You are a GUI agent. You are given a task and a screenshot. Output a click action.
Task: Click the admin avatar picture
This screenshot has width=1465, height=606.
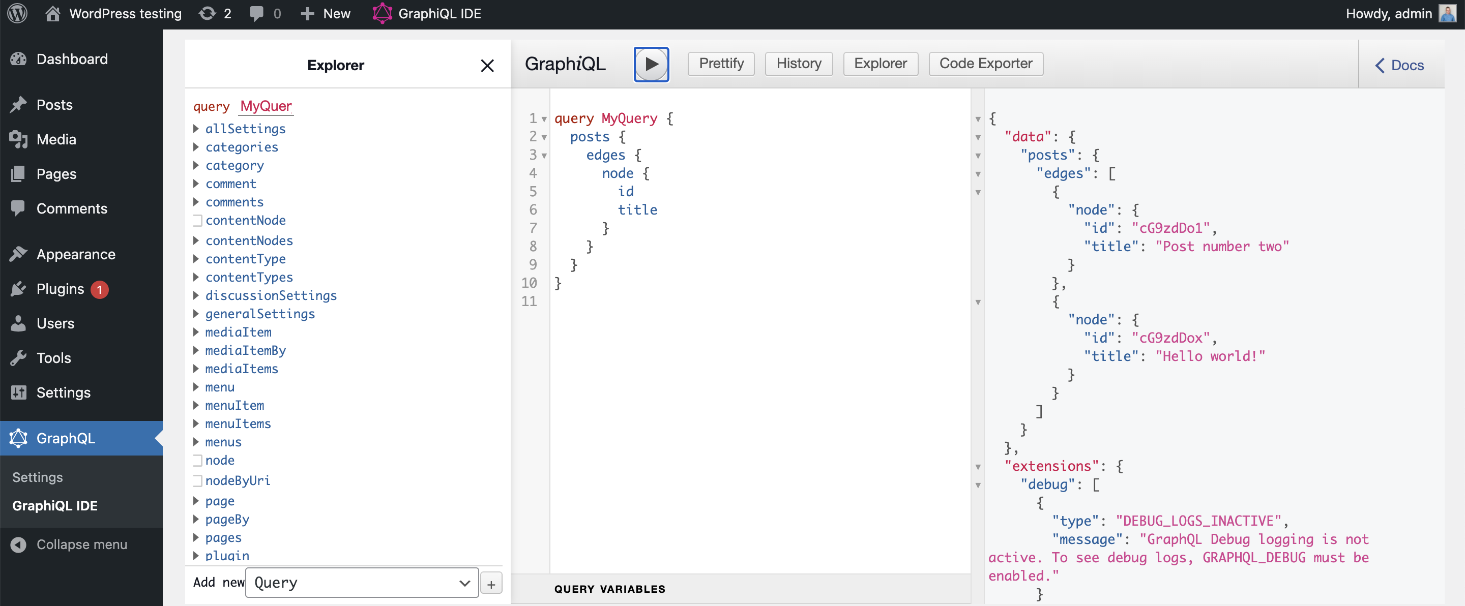click(x=1447, y=14)
